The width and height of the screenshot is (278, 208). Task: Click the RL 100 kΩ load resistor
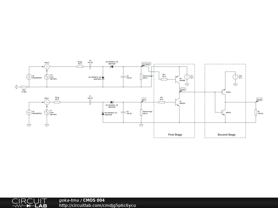(x=256, y=112)
